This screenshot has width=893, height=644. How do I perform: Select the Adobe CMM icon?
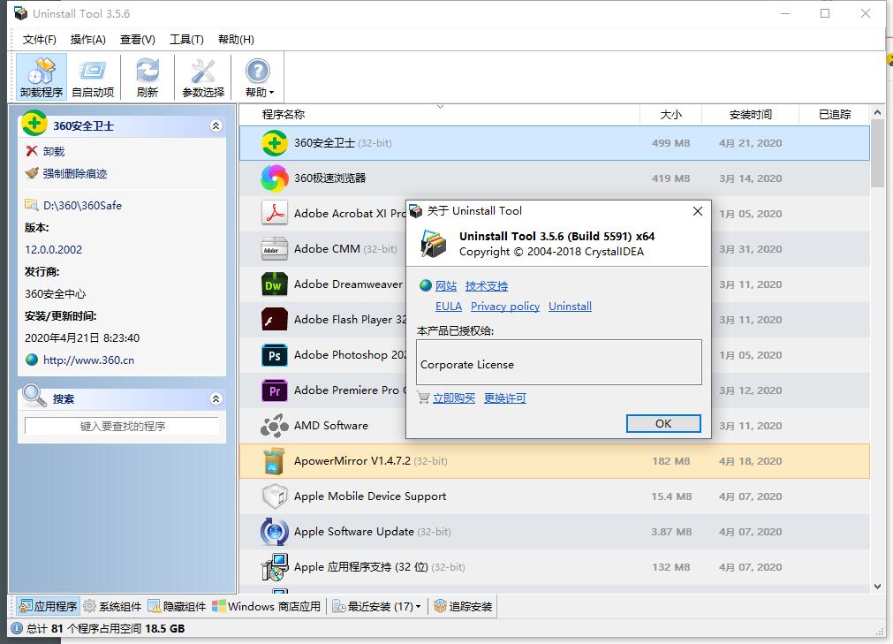(x=274, y=249)
